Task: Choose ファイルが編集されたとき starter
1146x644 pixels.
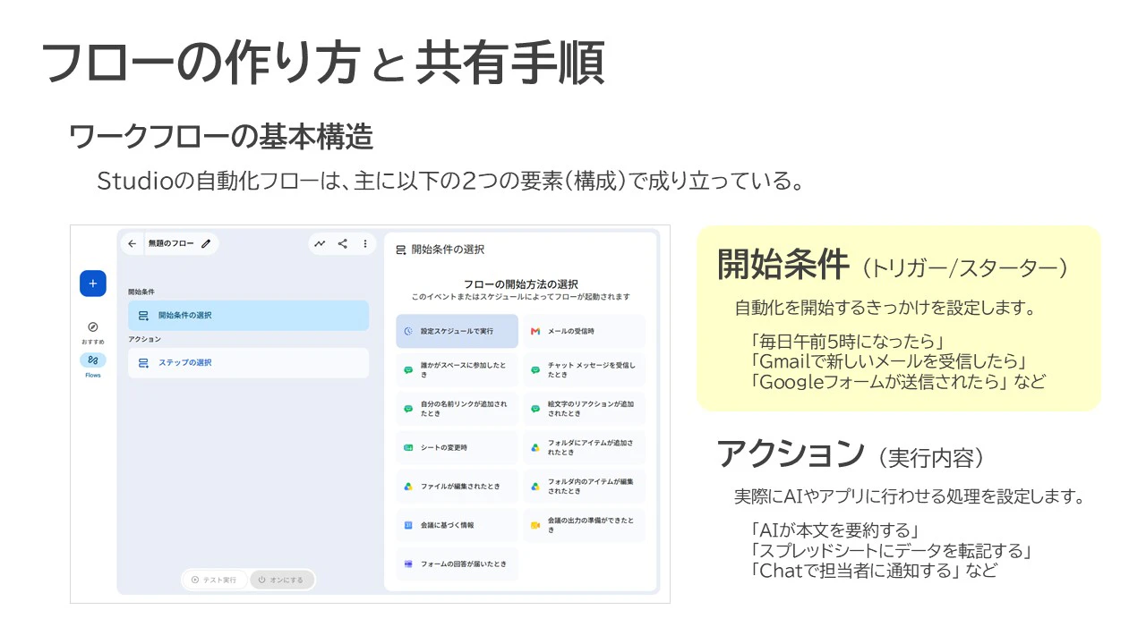Action: point(457,487)
